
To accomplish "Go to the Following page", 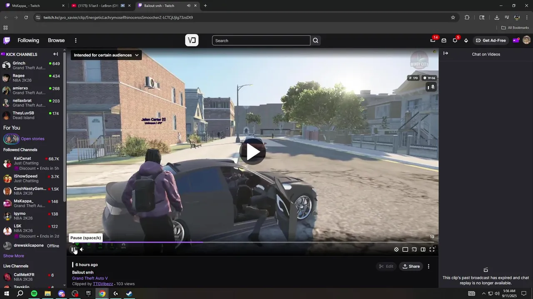I will click(28, 40).
